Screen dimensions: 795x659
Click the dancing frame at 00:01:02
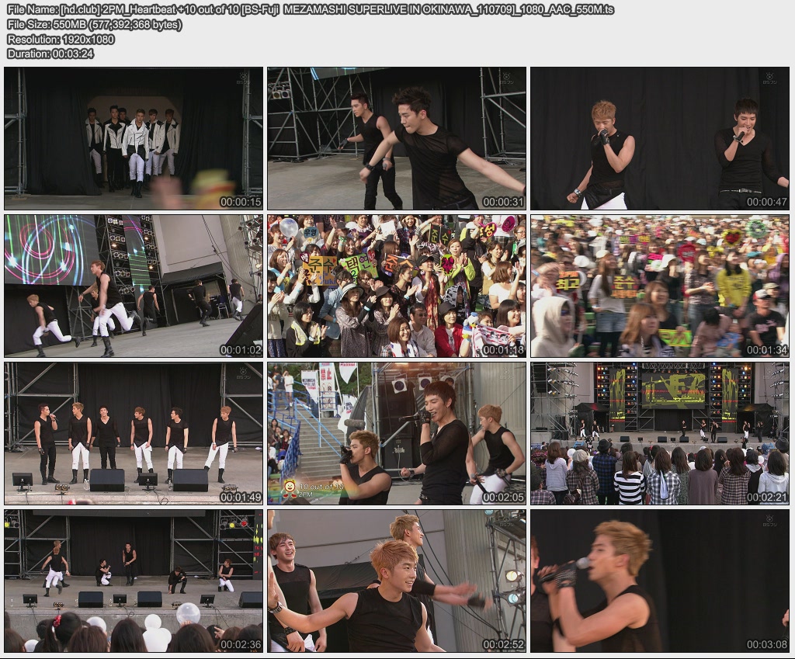[x=134, y=286]
